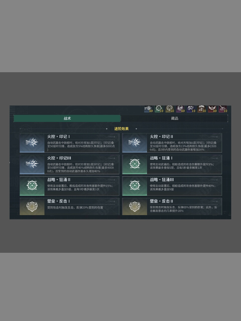Select the purple tactic icon at top
This screenshot has width=241, height=321.
[x=180, y=109]
